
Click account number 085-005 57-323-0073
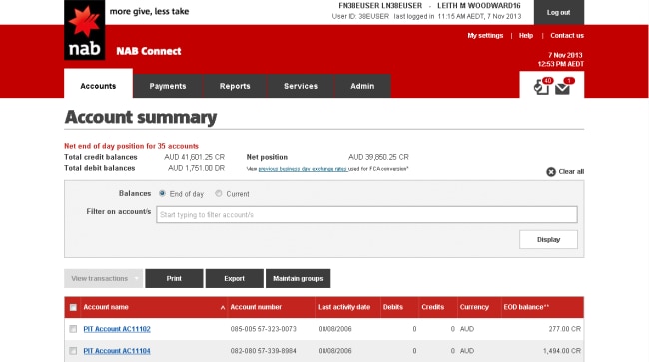tap(264, 329)
